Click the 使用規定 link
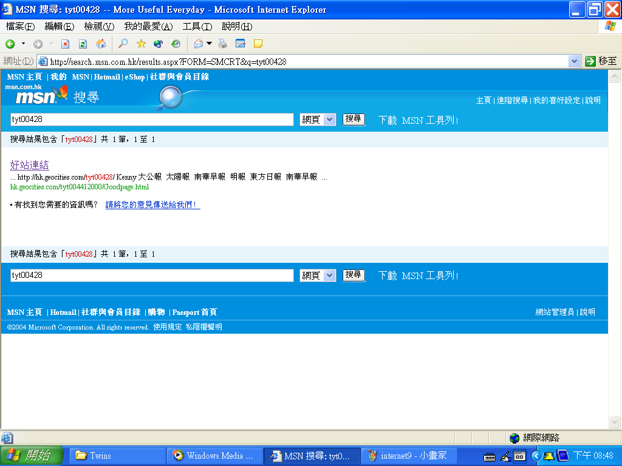Image resolution: width=622 pixels, height=466 pixels. [168, 327]
